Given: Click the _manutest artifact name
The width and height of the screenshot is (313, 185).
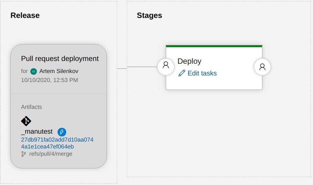Looking at the screenshot, I should [37, 132].
